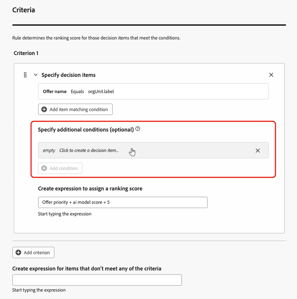Focus the expression field for non-matching items
Viewport: 297px width, 299px height.
point(97,280)
